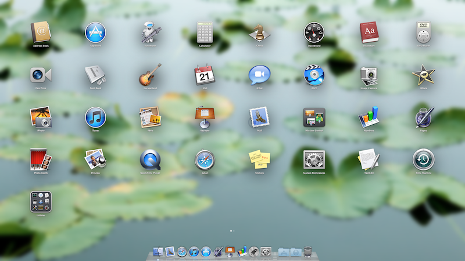Launch Mission Control
Viewport: 465px width, 261px height.
click(x=314, y=118)
